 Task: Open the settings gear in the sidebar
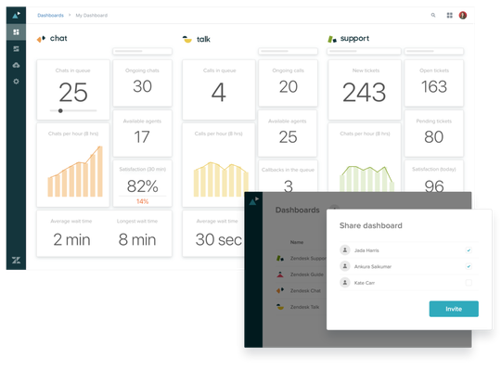tap(16, 82)
